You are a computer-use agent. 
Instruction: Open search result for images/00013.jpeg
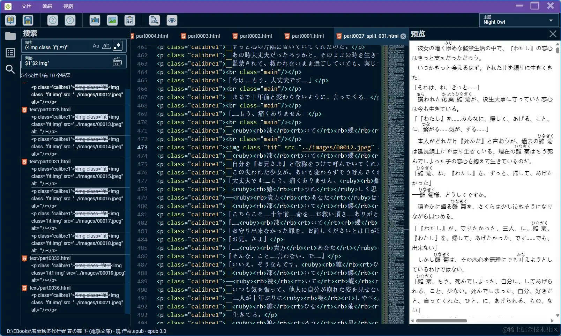77,124
